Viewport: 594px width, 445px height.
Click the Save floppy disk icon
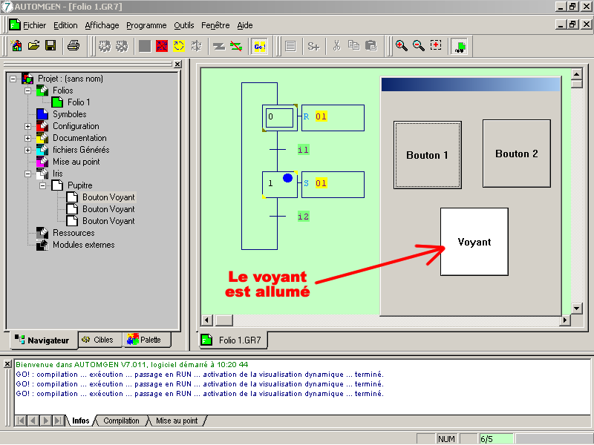[x=50, y=46]
